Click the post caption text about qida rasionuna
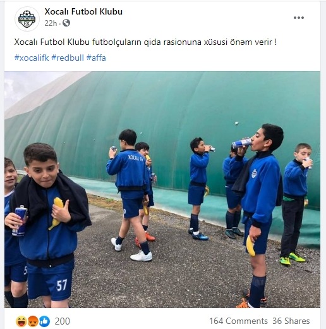This screenshot has width=326, height=329. [145, 42]
